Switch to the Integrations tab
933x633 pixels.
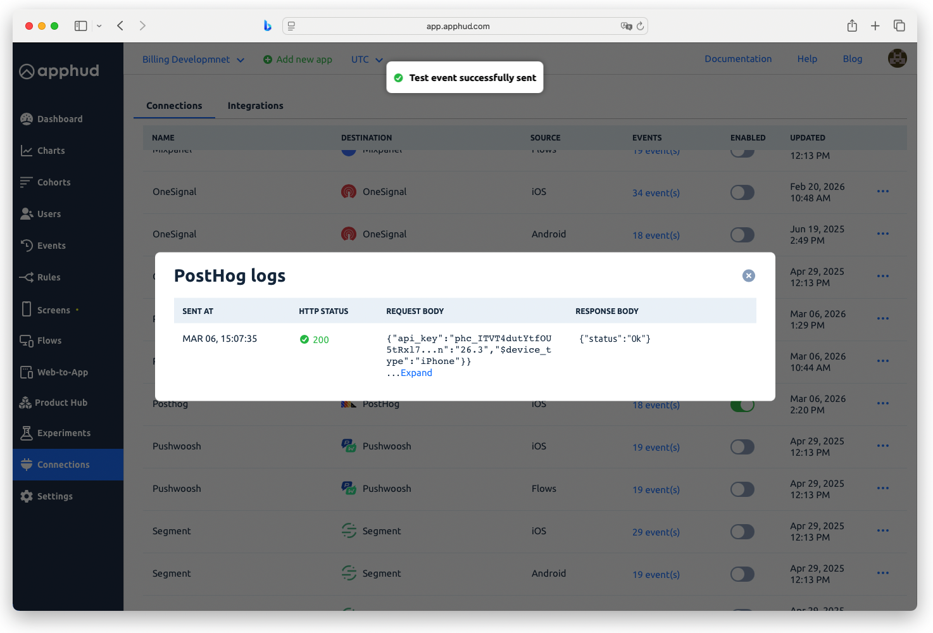coord(255,106)
